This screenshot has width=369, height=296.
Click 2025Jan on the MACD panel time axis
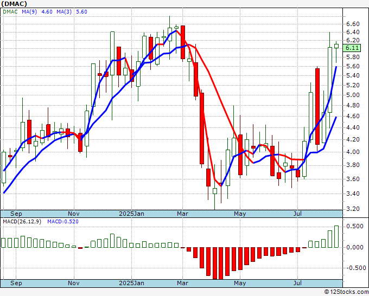coord(131,283)
